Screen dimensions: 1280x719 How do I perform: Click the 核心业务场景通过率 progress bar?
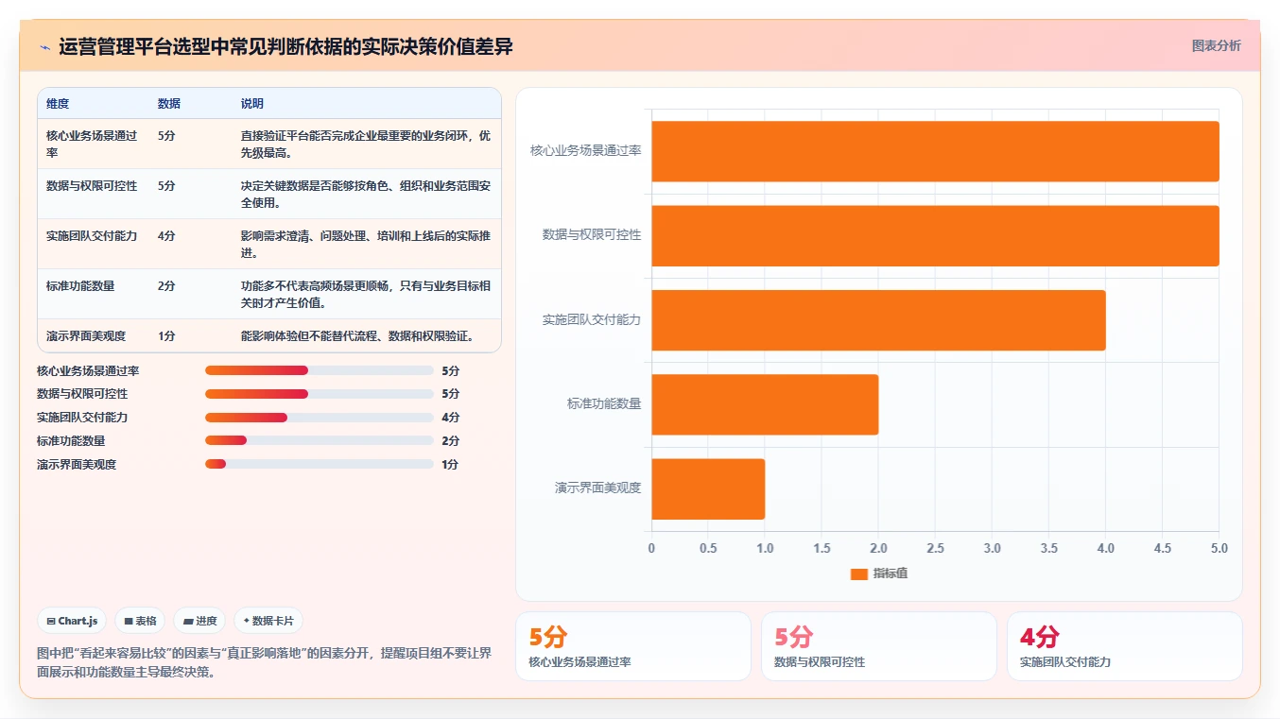[x=320, y=370]
